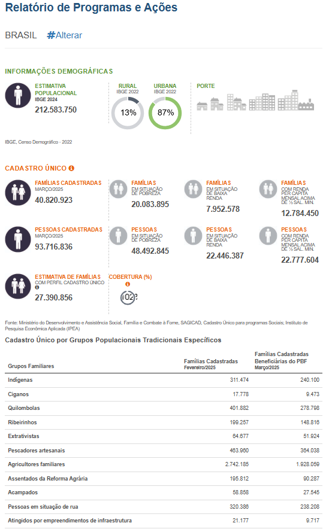This screenshot has width=326, height=529.
Task: Click the population estimate person icon
Action: (18, 96)
